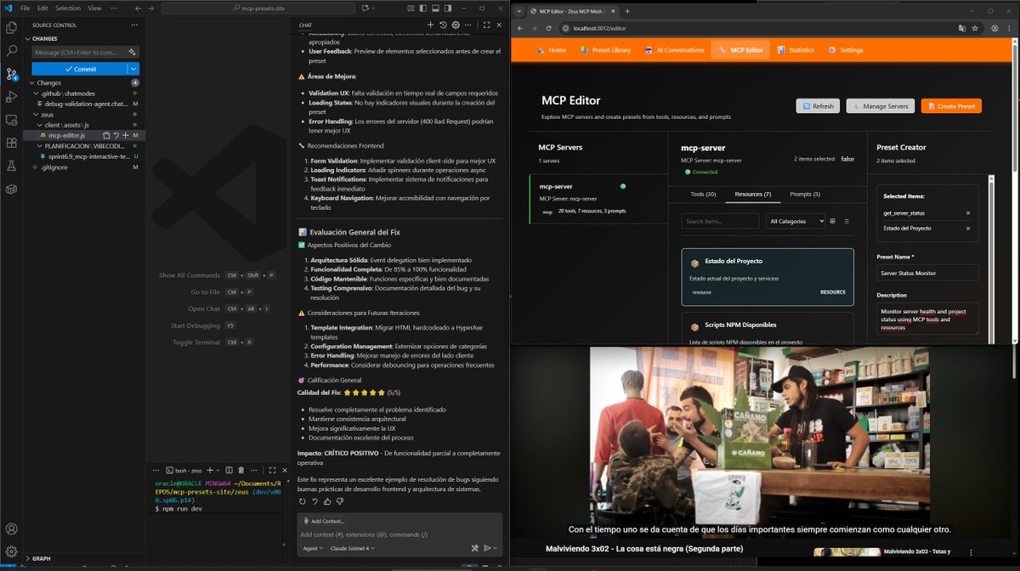This screenshot has width=1020, height=571.
Task: Send the chat message
Action: pyautogui.click(x=488, y=548)
